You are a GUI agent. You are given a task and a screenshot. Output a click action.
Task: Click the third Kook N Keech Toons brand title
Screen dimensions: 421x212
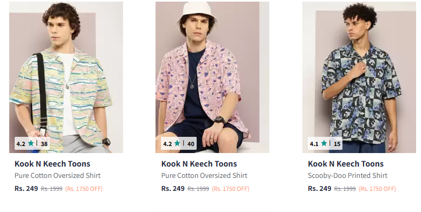tap(346, 164)
